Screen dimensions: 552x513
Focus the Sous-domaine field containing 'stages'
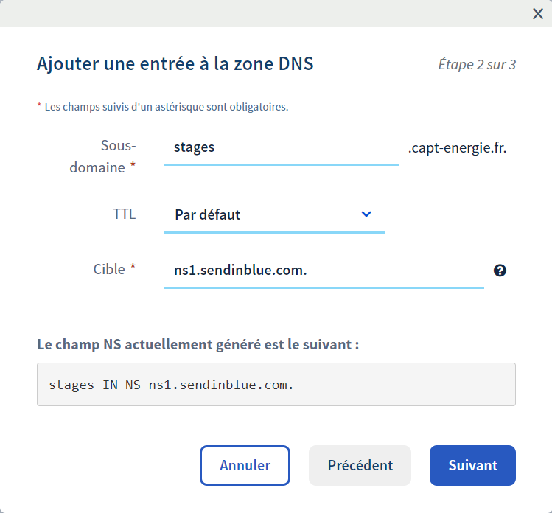[280, 147]
